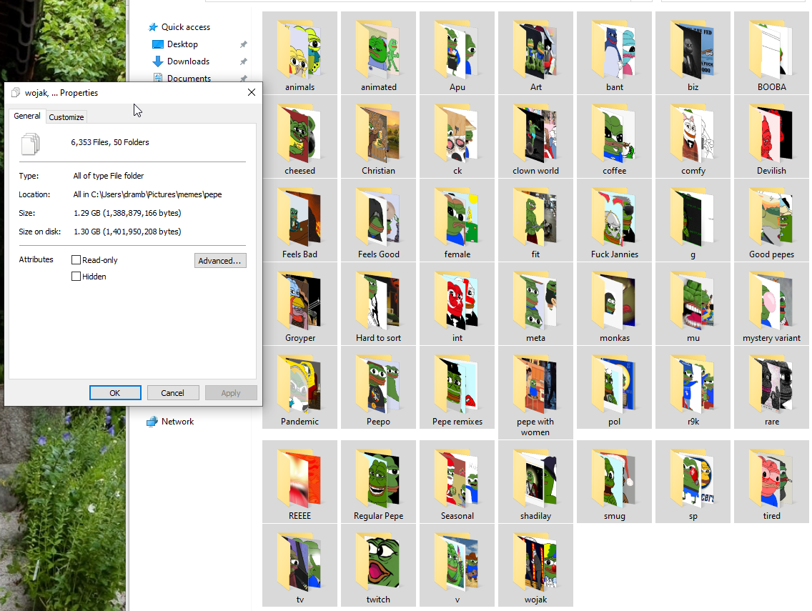
Task: Select the tired folder
Action: (771, 482)
